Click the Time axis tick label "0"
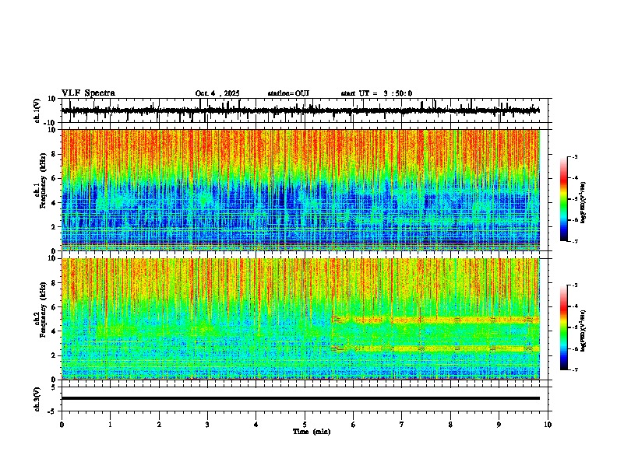Viewport: 617px width, 476px height. [62, 425]
